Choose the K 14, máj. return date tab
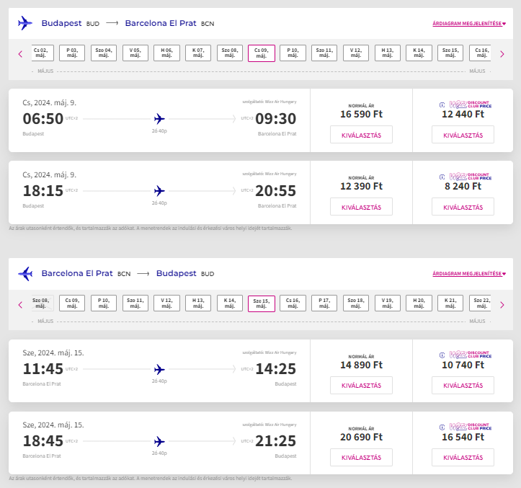The height and width of the screenshot is (488, 521). pos(230,303)
